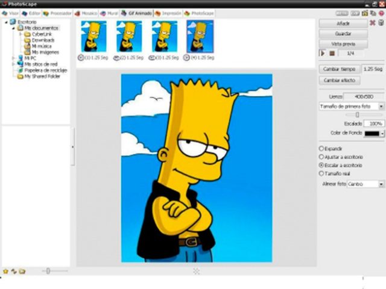The width and height of the screenshot is (386, 289).
Task: Open the Alinear foto Centro dropdown
Action: point(365,184)
